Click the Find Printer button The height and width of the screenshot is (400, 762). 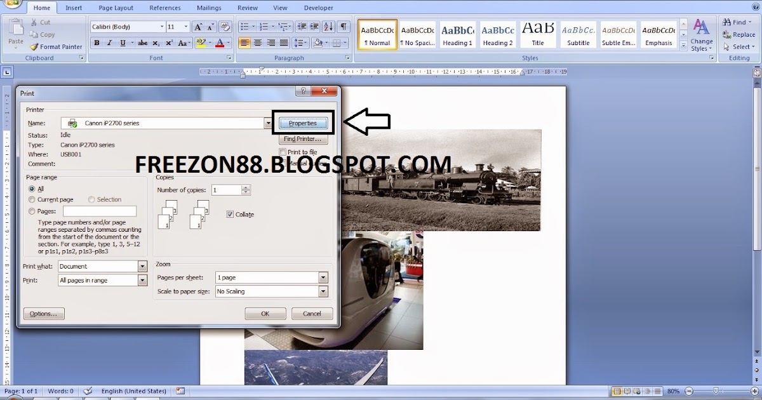click(x=303, y=139)
